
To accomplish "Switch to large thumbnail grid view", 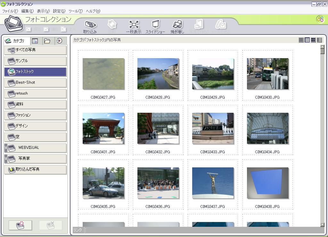I will (x=313, y=40).
